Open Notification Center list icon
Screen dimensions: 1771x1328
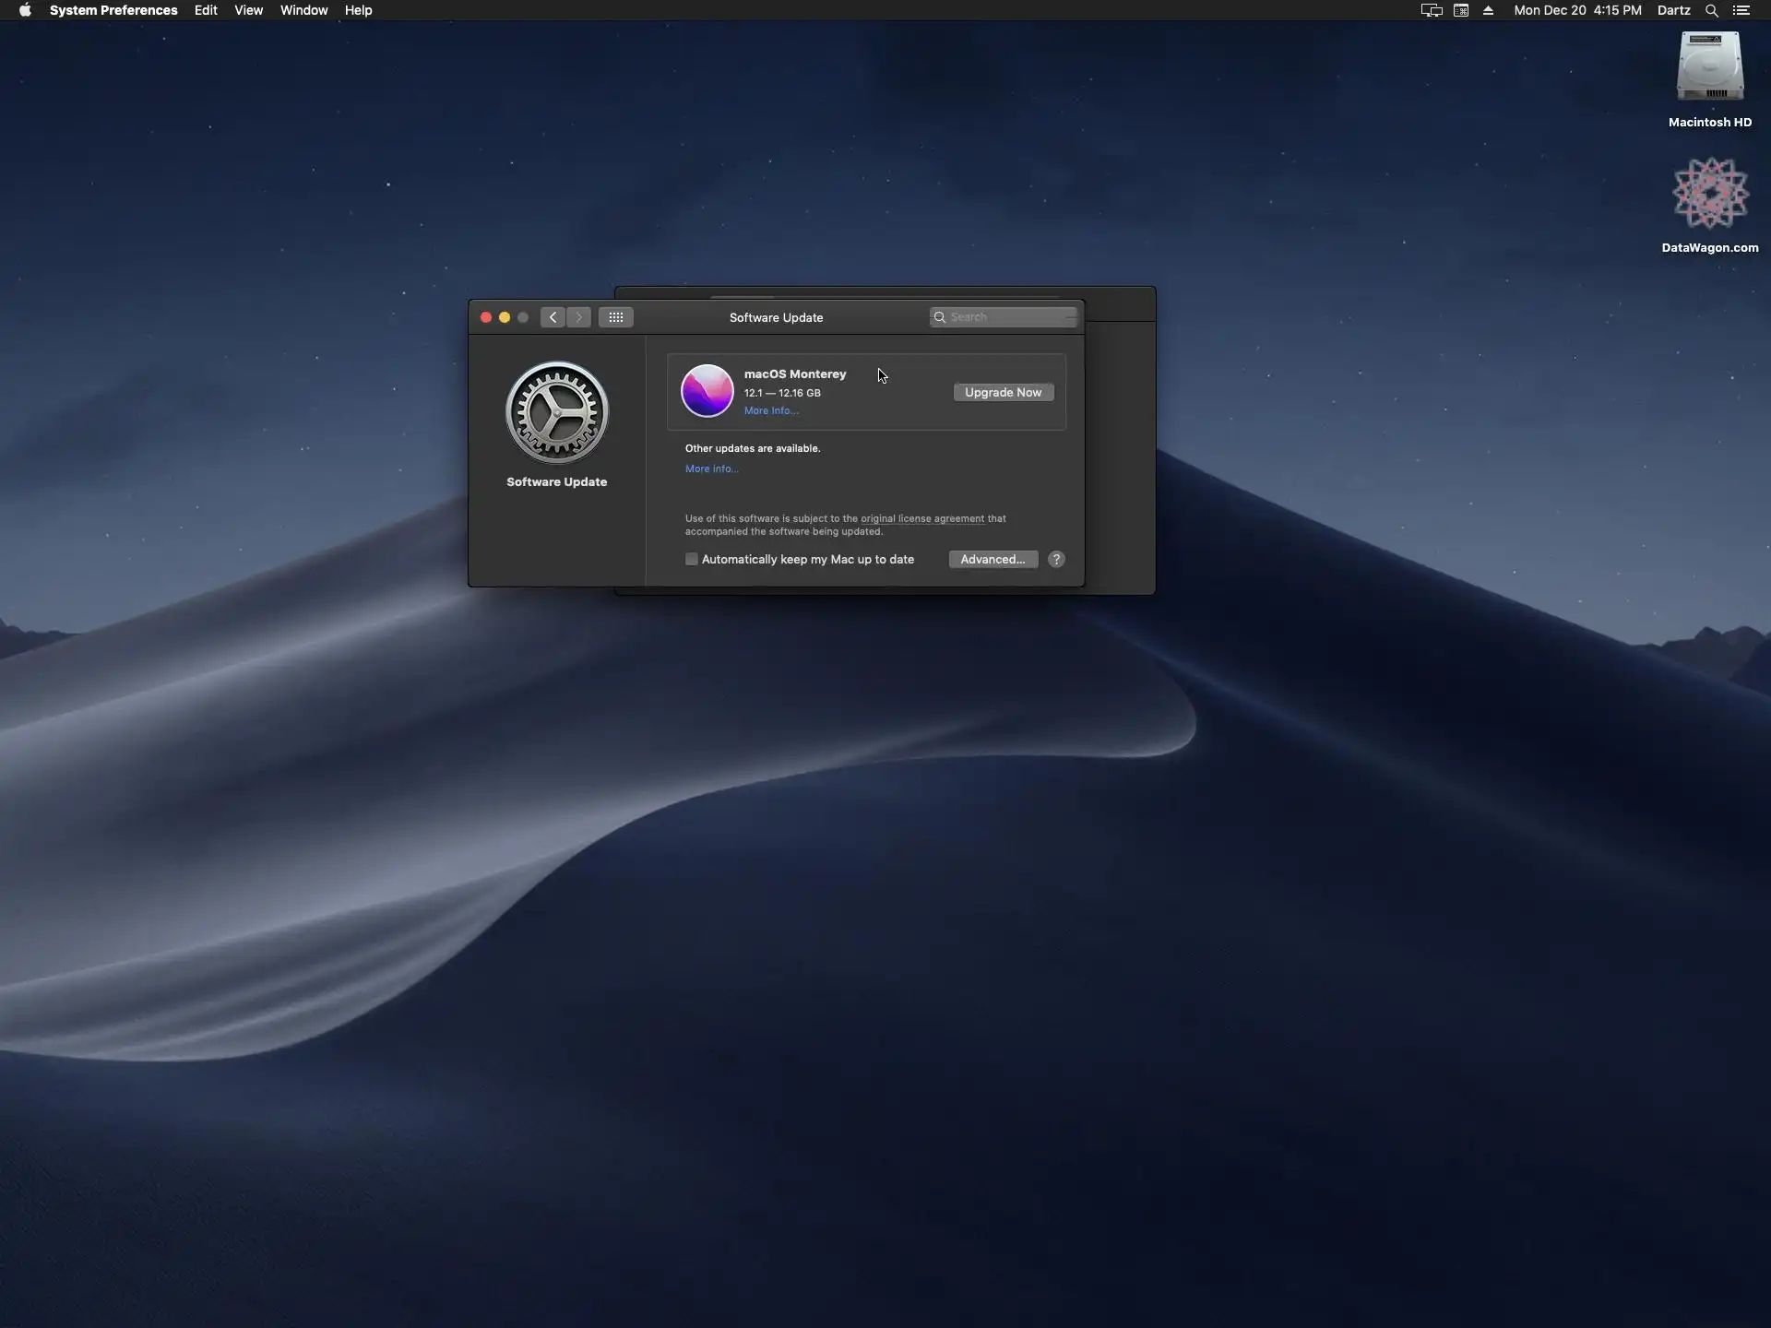click(x=1741, y=10)
